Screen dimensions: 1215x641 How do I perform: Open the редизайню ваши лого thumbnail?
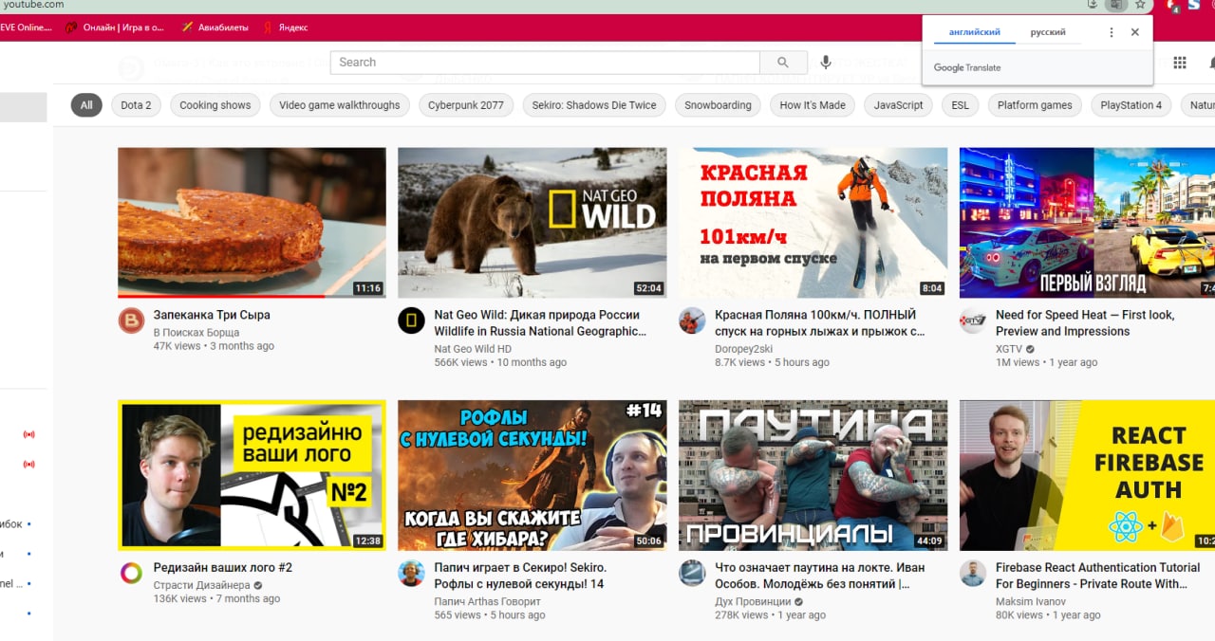252,475
